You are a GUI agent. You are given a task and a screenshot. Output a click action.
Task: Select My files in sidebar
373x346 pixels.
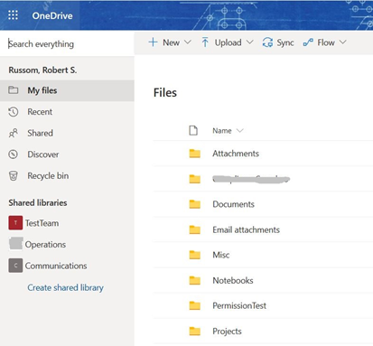click(67, 90)
